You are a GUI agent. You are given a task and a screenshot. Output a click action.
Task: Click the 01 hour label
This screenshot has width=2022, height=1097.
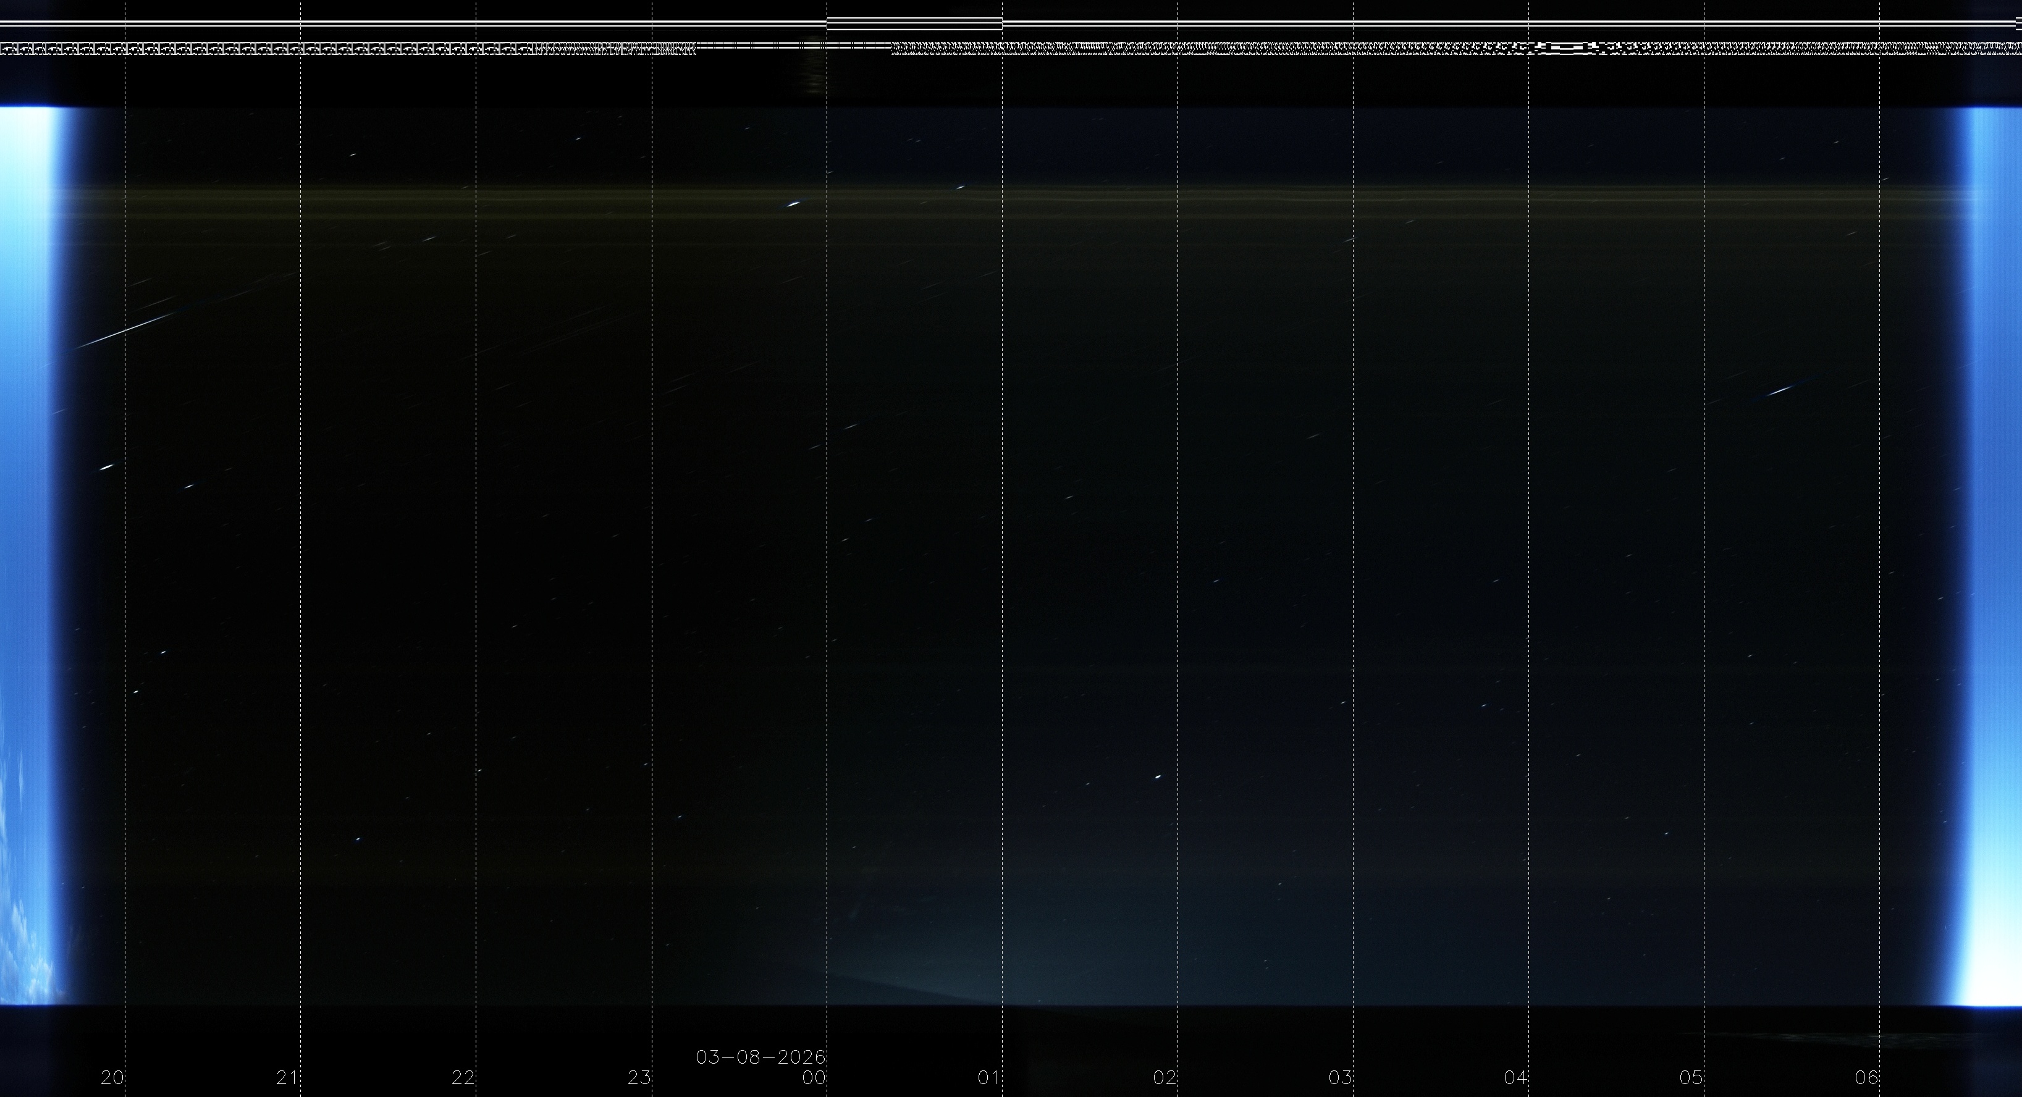[x=989, y=1078]
